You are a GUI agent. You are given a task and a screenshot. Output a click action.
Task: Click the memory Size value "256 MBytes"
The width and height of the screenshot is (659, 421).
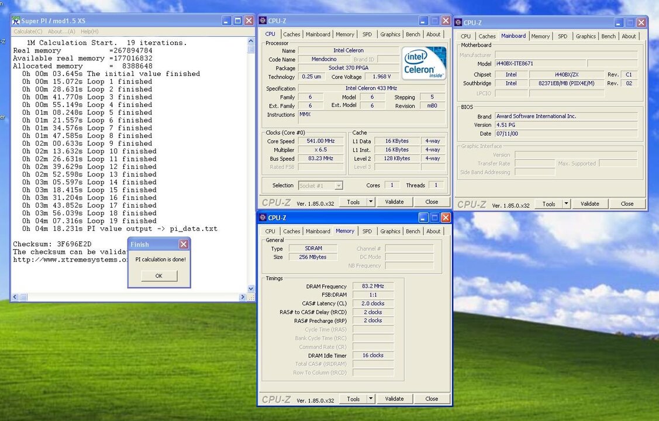[x=313, y=257]
